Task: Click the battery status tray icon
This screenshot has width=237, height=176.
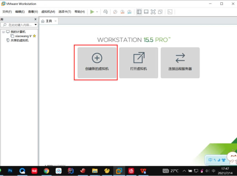Action: point(190,171)
